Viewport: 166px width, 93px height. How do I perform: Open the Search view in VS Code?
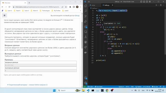86,11
